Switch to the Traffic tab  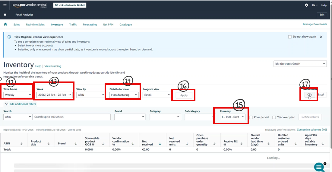pos(73,24)
